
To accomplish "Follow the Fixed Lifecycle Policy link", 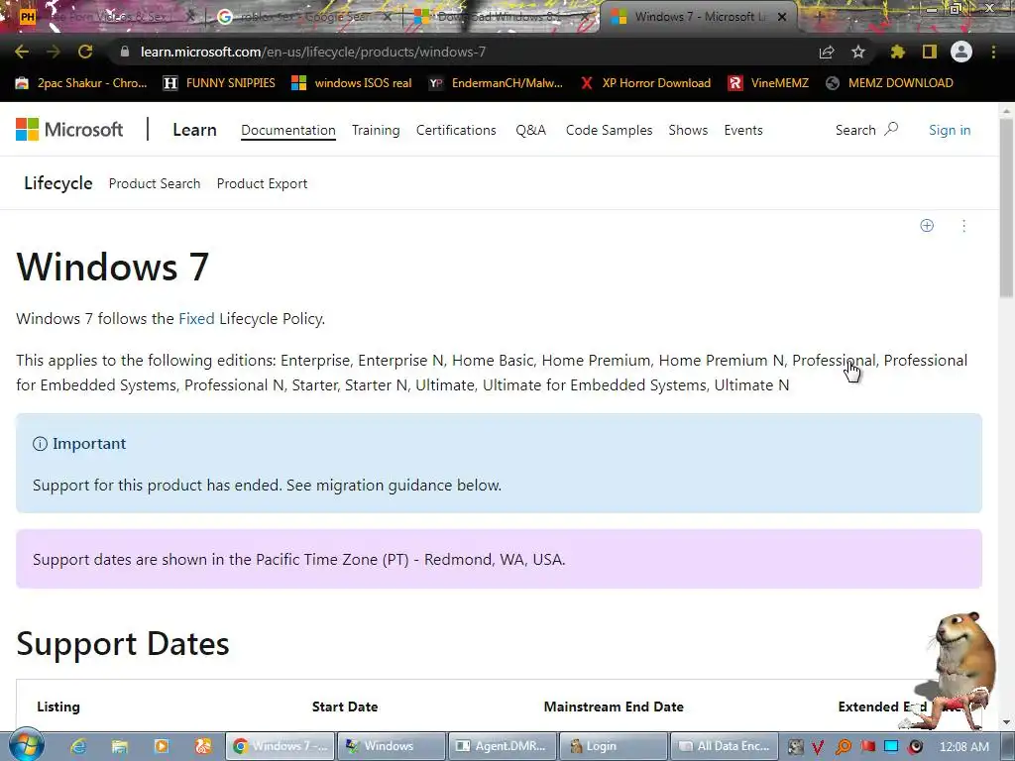I will point(196,318).
